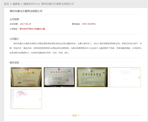This screenshot has height=122, width=148.
Task: Click the company introduction paragraph text
Action: pyautogui.click(x=76, y=48)
